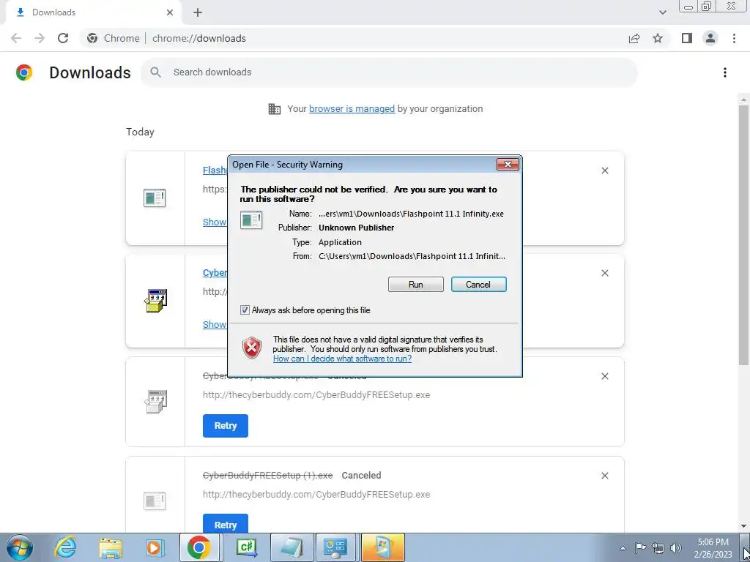Select the highlighted Windows installer taskbar item
This screenshot has height=562, width=750.
click(382, 547)
